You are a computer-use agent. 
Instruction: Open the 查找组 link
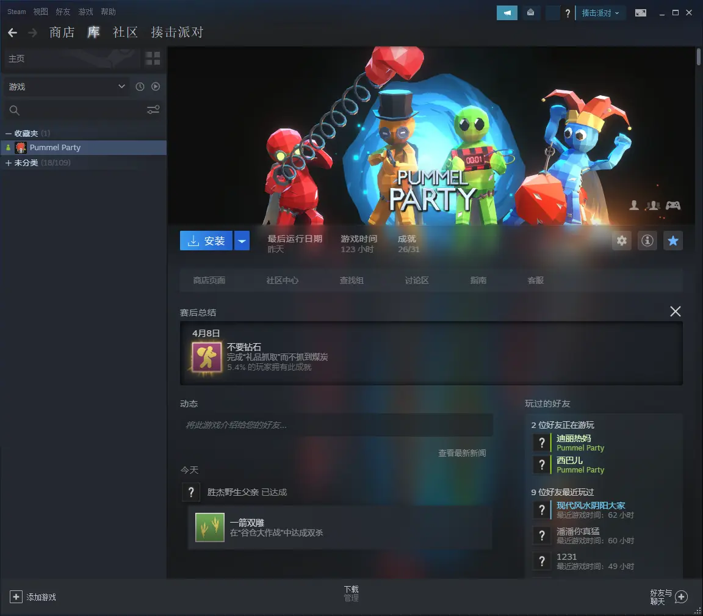click(351, 280)
